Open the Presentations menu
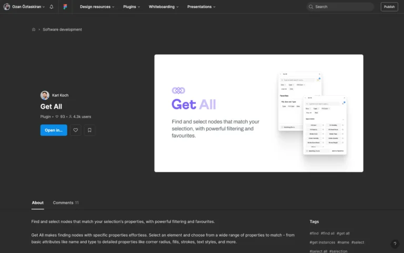The height and width of the screenshot is (253, 404). (201, 7)
